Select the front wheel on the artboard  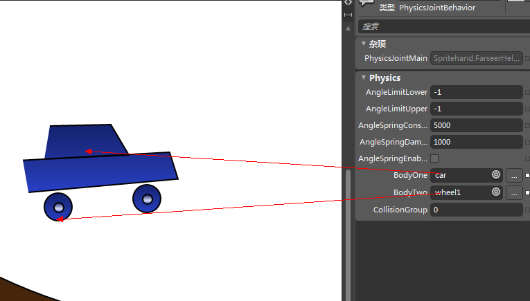[x=147, y=199]
